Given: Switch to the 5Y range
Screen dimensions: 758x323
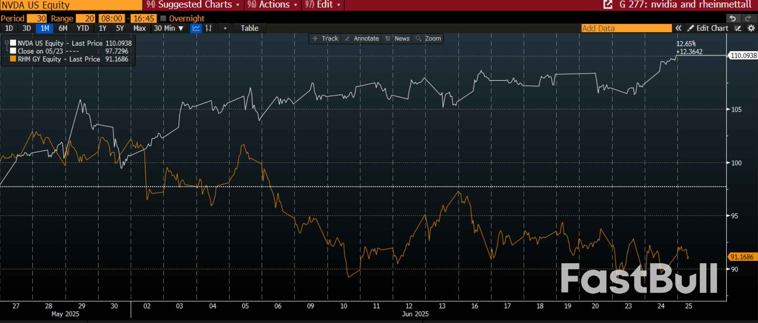Looking at the screenshot, I should coord(120,28).
